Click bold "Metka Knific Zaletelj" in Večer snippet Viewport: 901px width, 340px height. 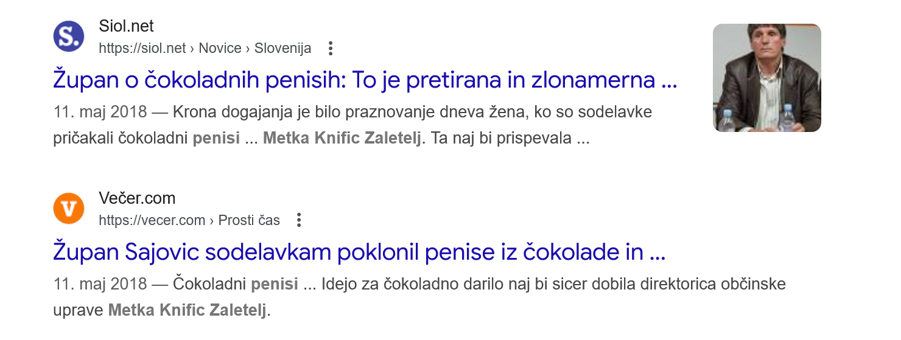click(x=188, y=311)
